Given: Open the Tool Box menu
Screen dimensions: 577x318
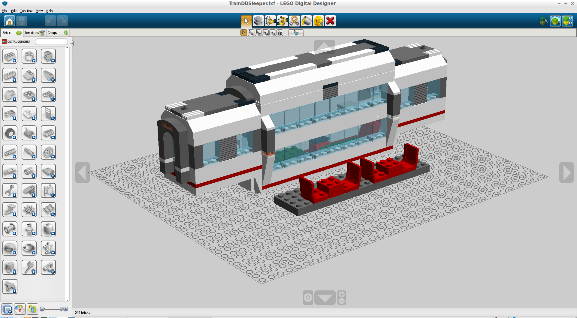Looking at the screenshot, I should pos(26,11).
